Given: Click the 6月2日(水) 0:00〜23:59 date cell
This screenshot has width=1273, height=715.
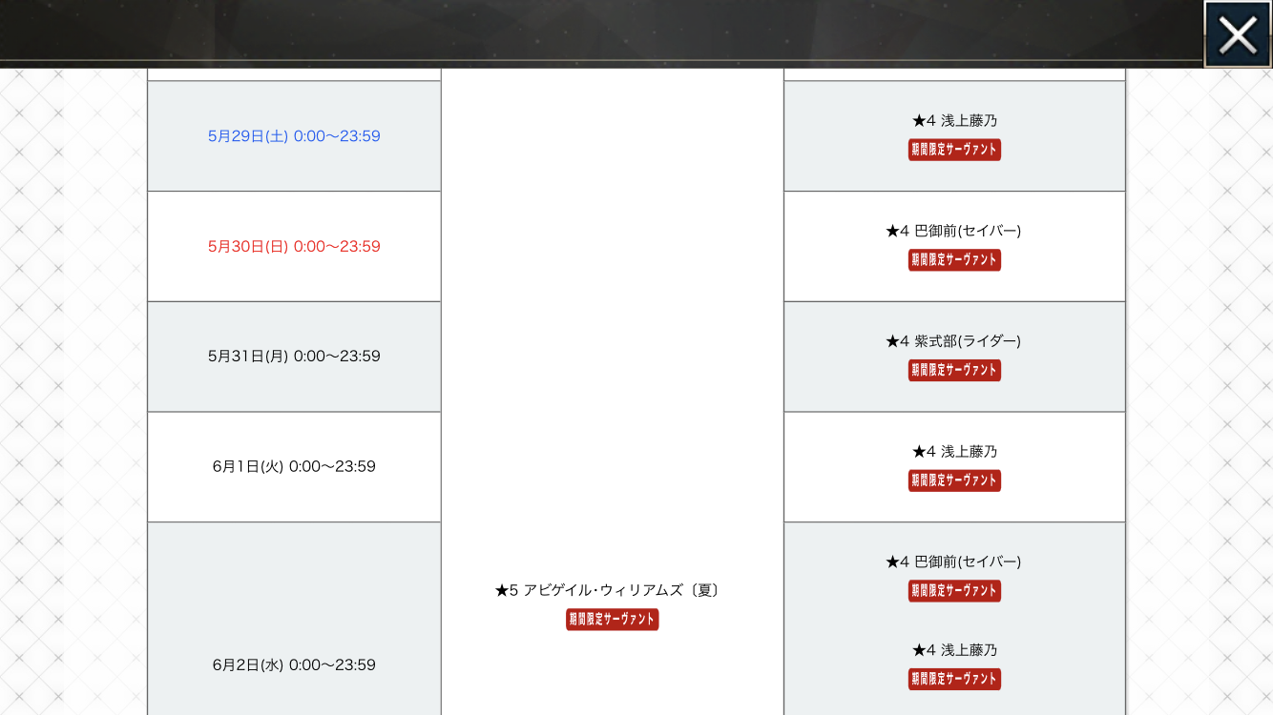Looking at the screenshot, I should pos(294,664).
